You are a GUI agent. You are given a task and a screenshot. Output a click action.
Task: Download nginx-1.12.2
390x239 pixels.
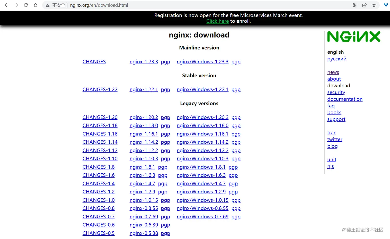(x=144, y=150)
